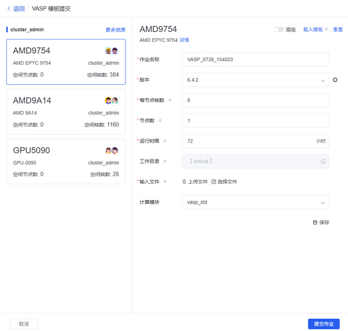Open the more resources link
This screenshot has height=331, width=348.
tap(116, 30)
